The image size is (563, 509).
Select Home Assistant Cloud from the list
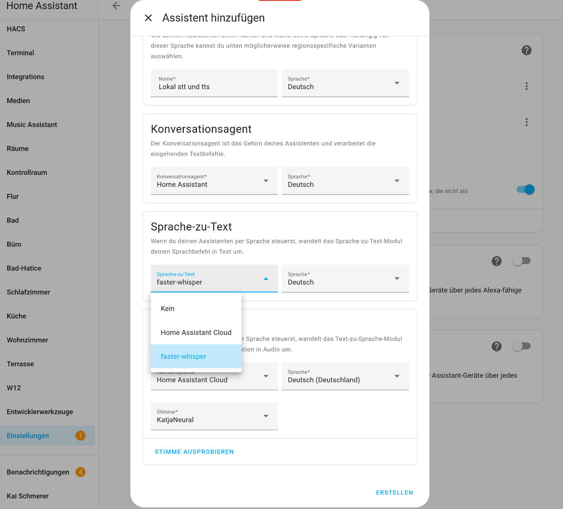196,333
